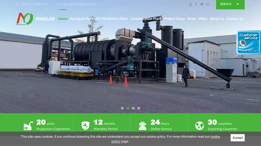Click the "30 countries" text
Screen dimensions: 261x146
tap(220, 123)
